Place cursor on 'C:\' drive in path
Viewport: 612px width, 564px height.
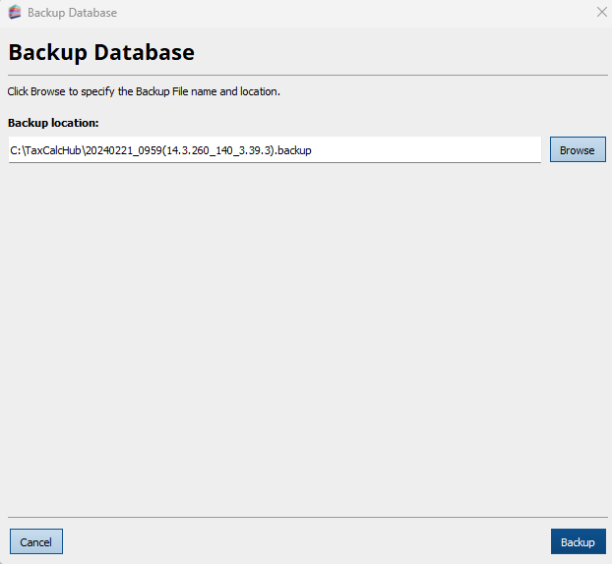[17, 150]
